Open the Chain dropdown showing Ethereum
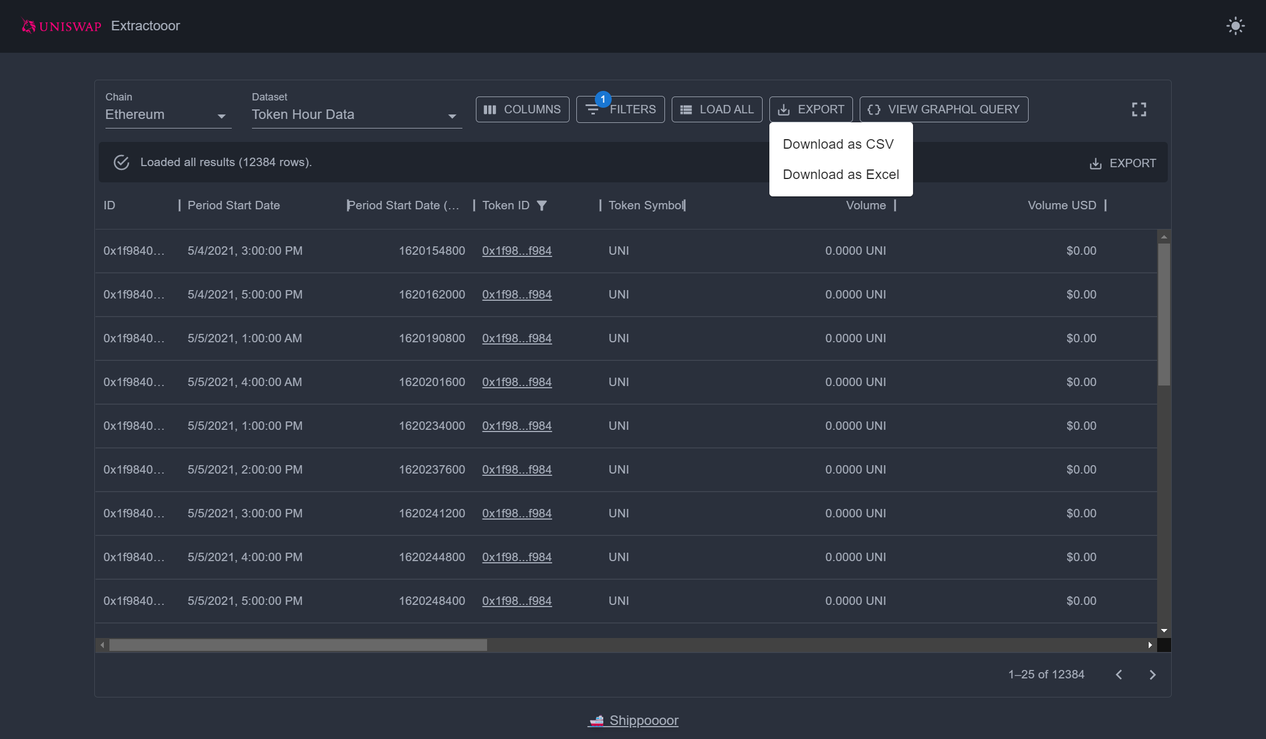 click(x=168, y=114)
